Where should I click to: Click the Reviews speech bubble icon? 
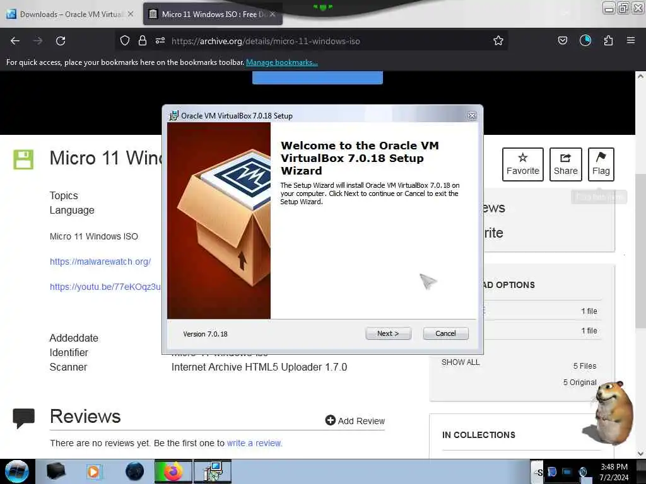pos(23,418)
